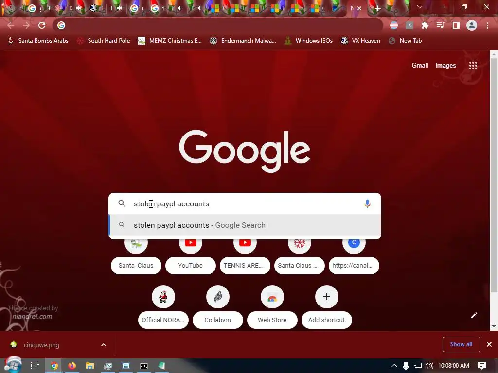Screen dimensions: 498x373
Task: Open the VX Heaven bookmark
Action: point(360,41)
